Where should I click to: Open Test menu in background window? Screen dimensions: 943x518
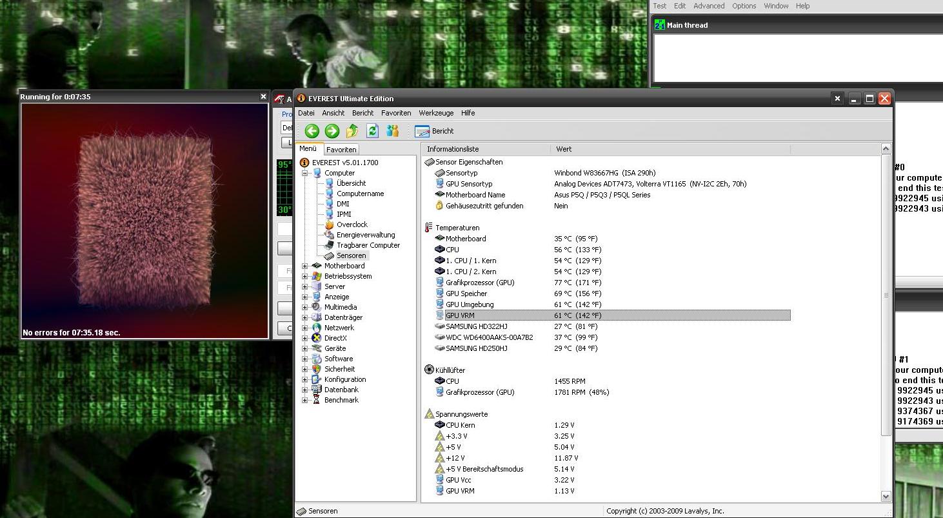[660, 6]
